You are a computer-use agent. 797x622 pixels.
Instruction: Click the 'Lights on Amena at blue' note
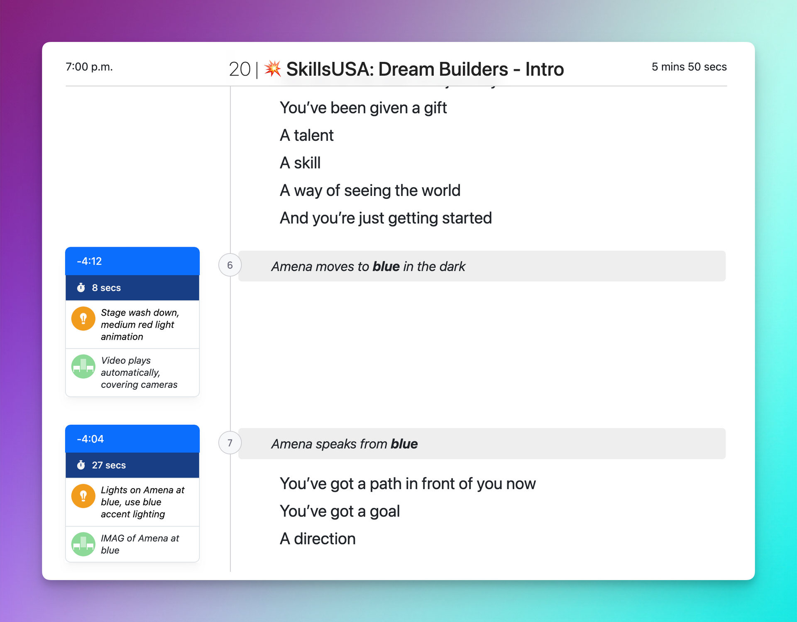pos(142,502)
